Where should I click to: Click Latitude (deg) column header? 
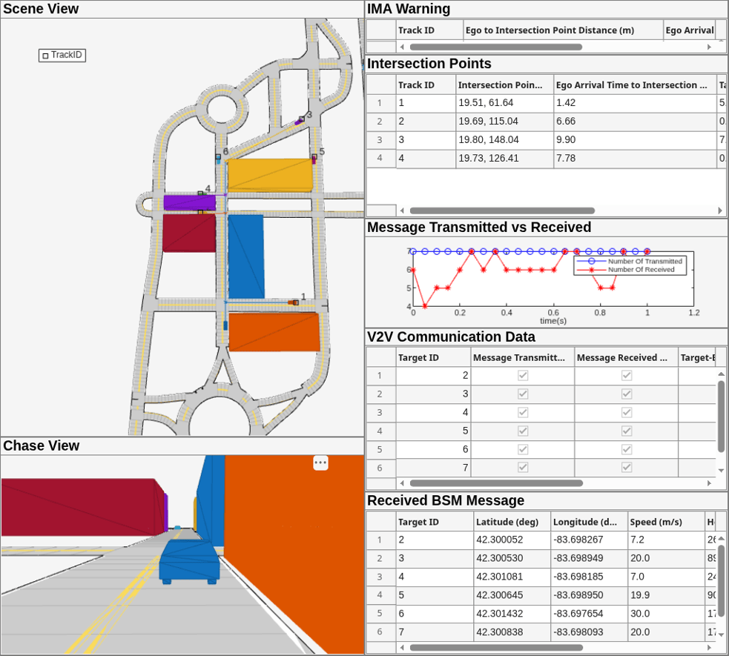point(512,522)
